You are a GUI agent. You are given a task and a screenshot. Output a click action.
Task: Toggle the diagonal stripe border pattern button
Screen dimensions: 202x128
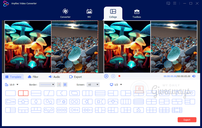65,84
